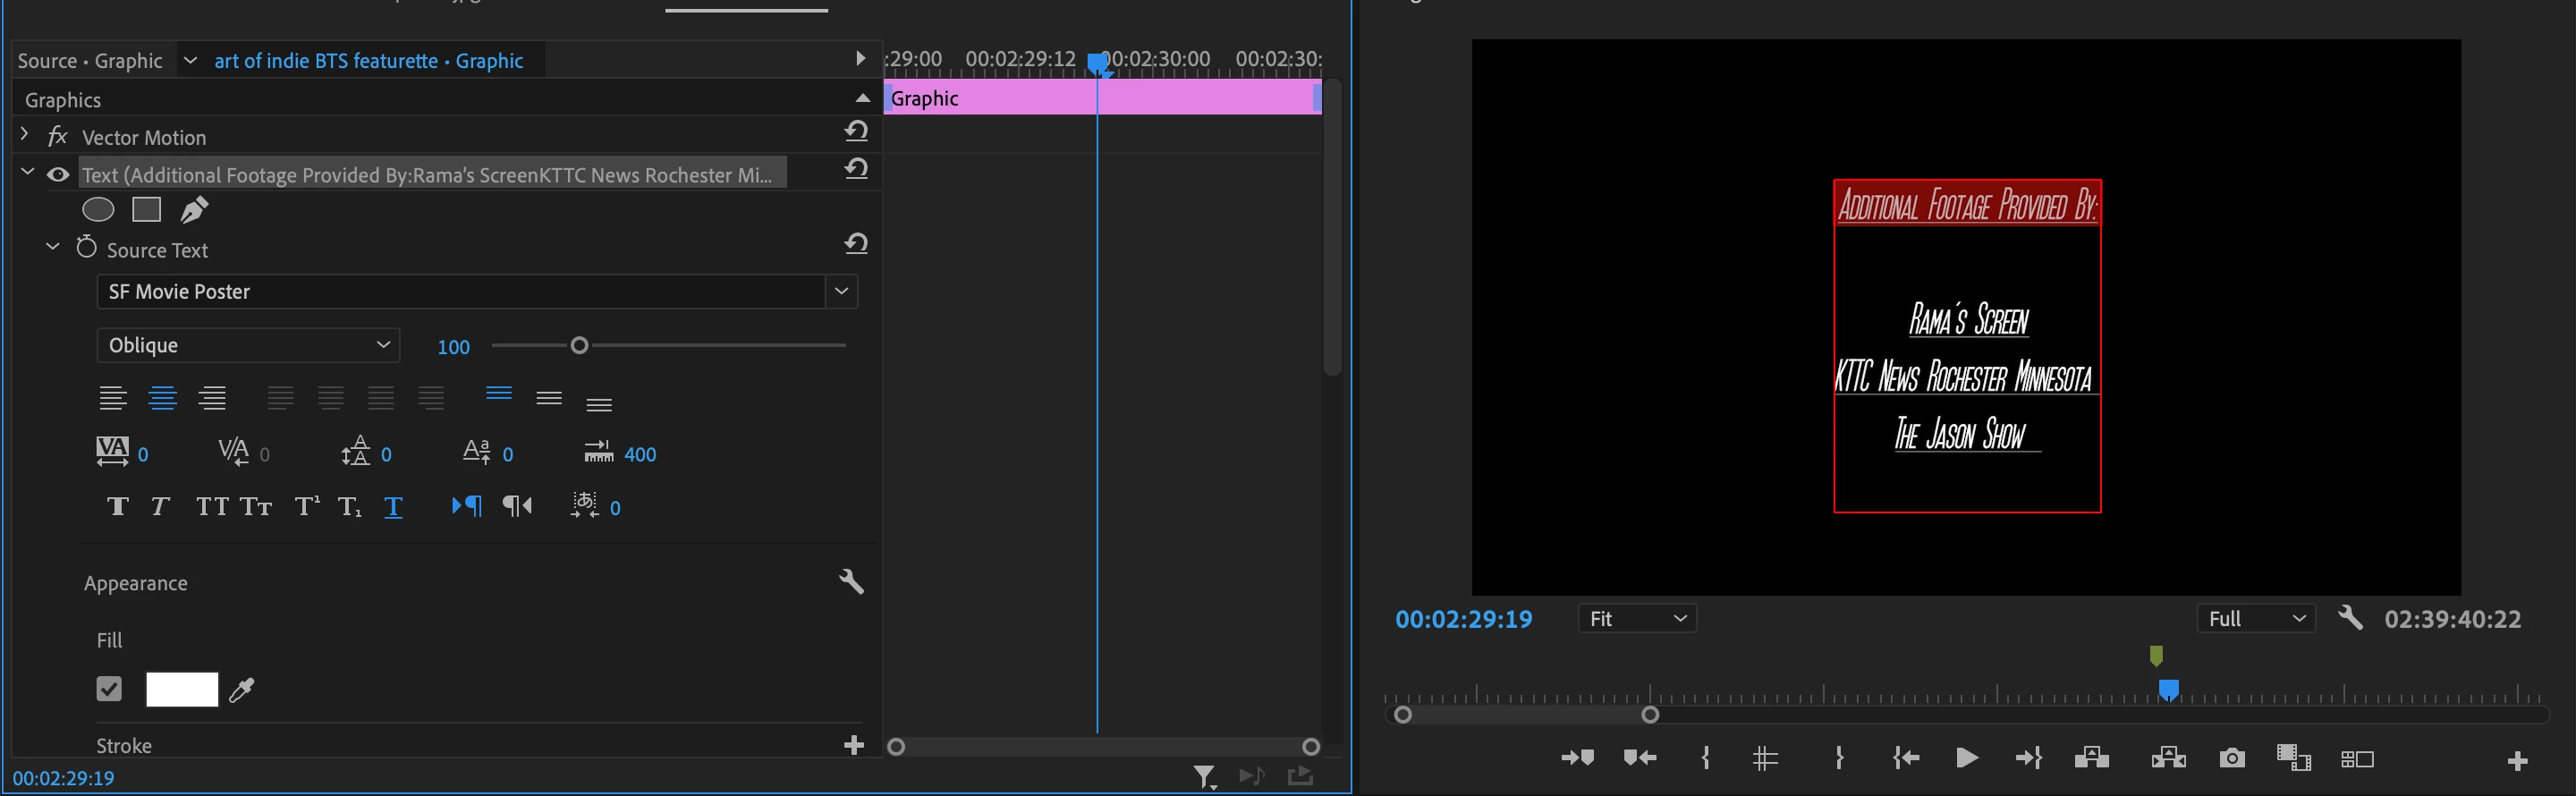Justify text with last line left
Image resolution: width=2576 pixels, height=796 pixels.
(x=281, y=398)
